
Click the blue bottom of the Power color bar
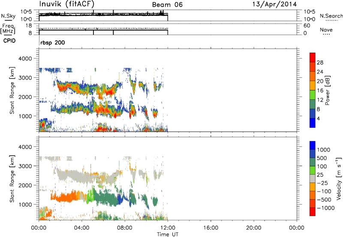pyautogui.click(x=313, y=123)
